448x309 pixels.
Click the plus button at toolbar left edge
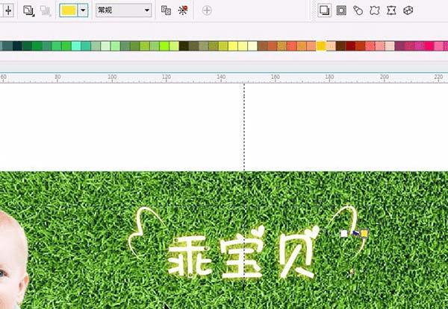coord(8,11)
